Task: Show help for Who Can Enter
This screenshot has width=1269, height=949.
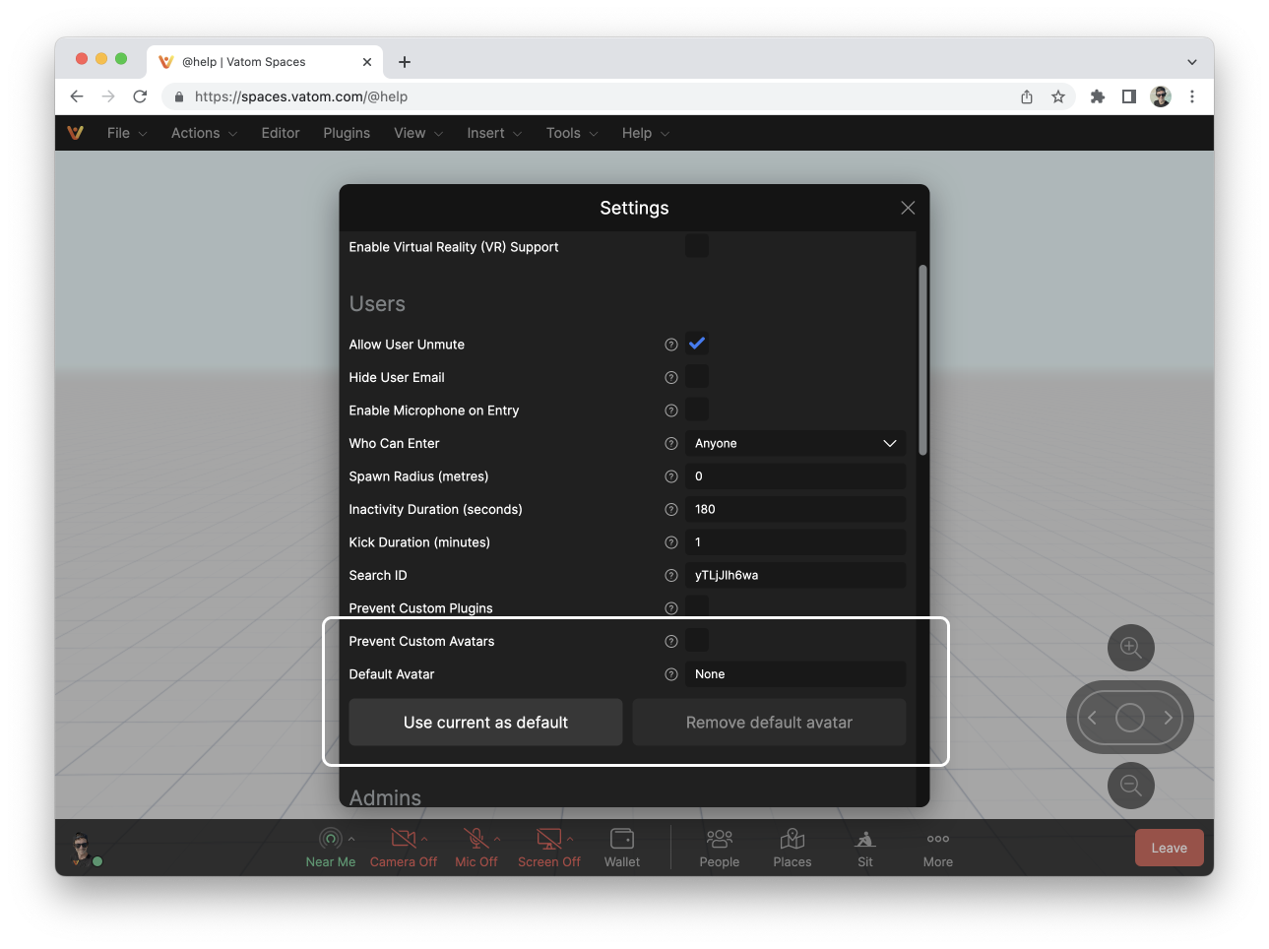Action: 671,444
